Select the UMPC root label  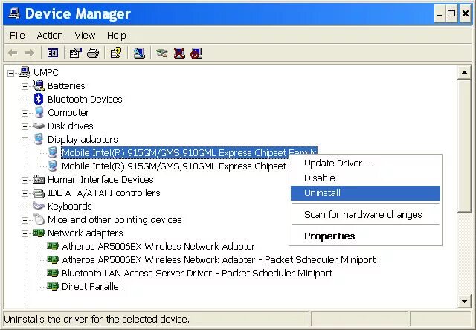click(x=45, y=73)
